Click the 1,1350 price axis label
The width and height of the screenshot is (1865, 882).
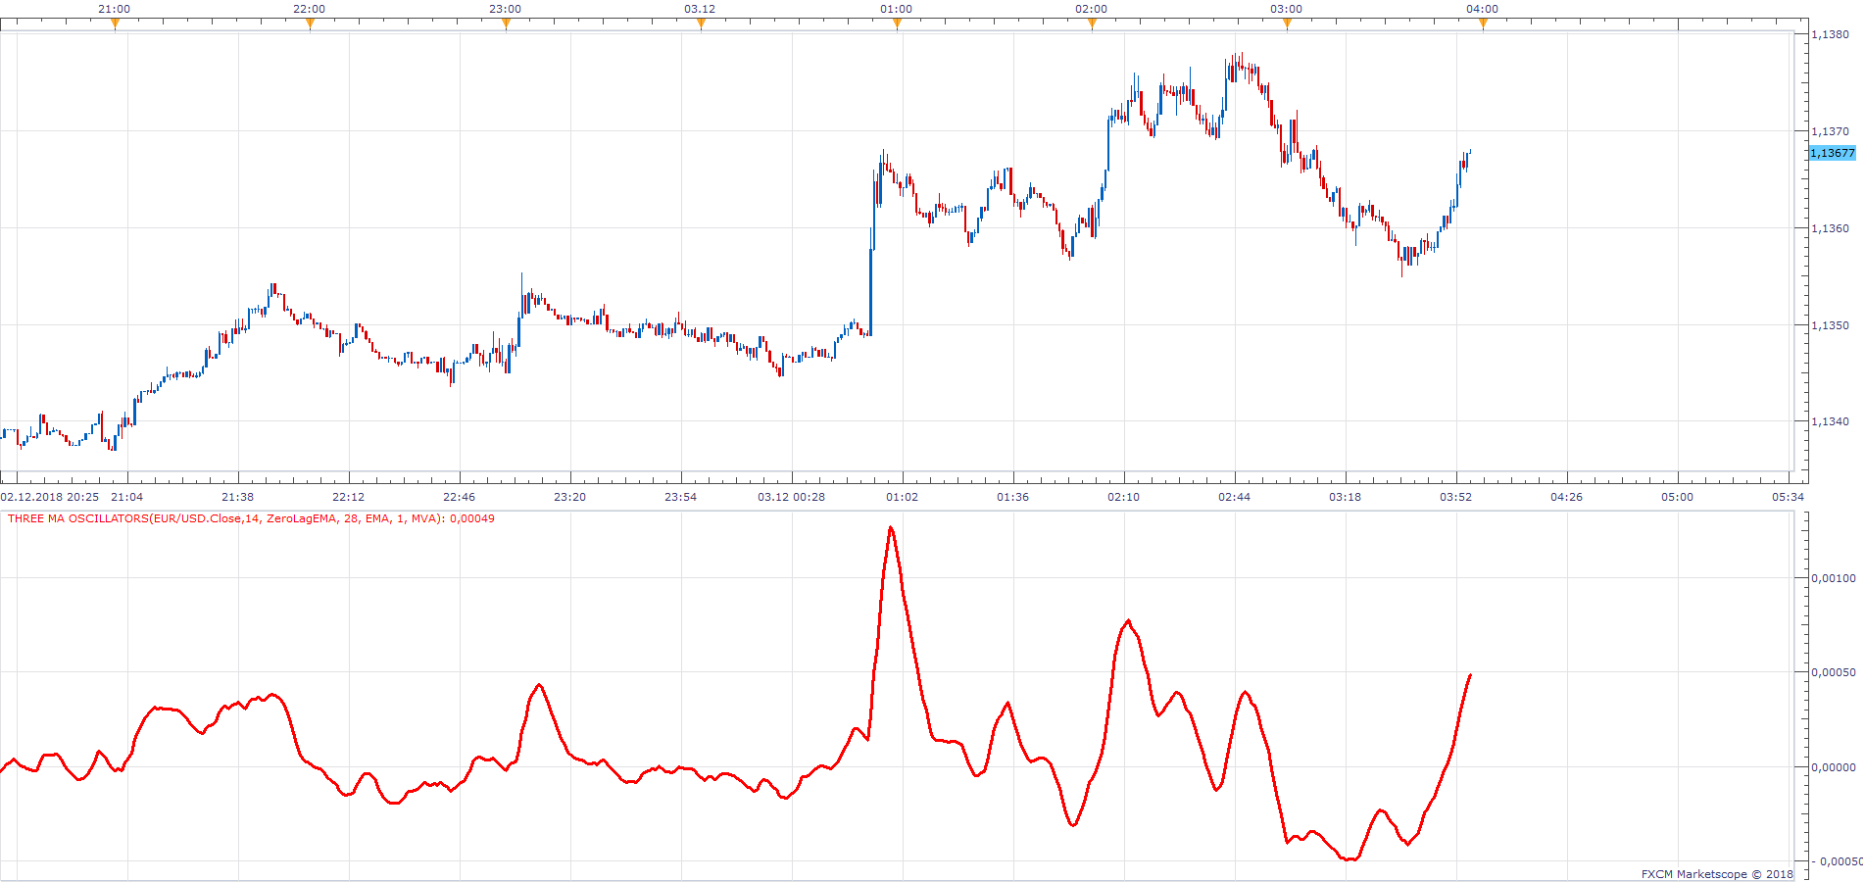tap(1830, 325)
